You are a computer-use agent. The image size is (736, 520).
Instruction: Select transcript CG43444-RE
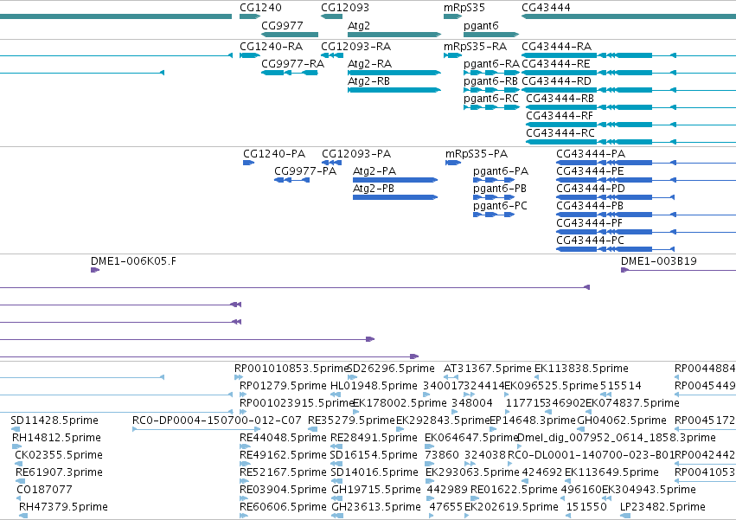click(x=556, y=64)
